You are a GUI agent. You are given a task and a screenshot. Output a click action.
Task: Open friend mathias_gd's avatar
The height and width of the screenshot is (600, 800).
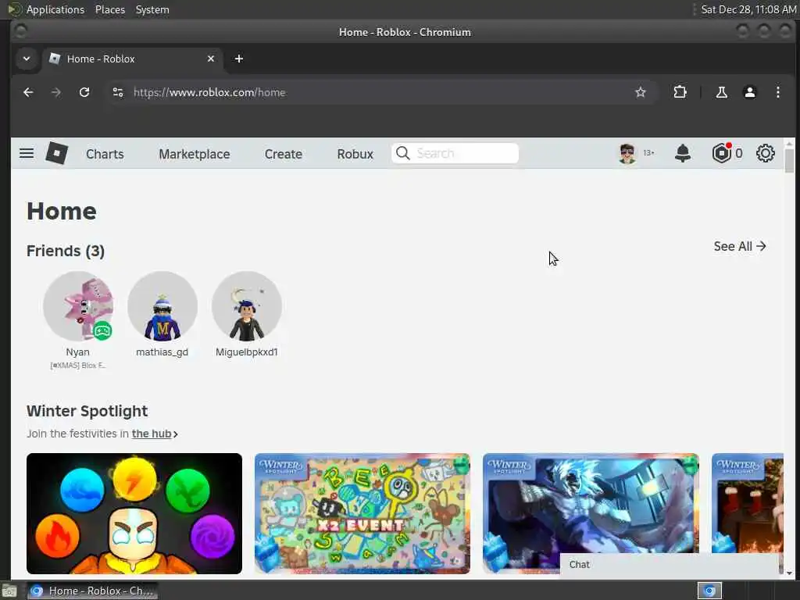coord(162,306)
